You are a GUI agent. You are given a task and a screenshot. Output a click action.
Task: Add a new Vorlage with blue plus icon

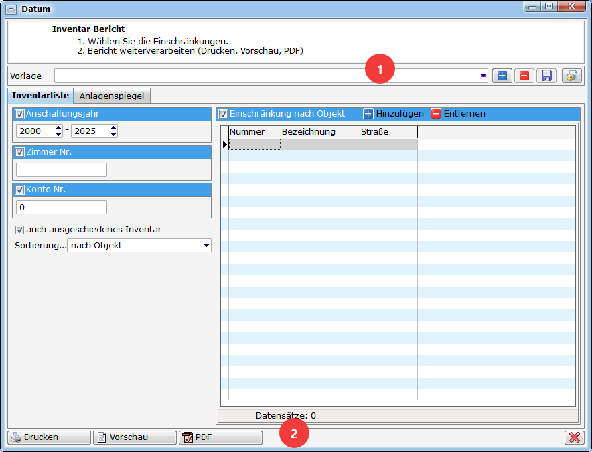click(x=502, y=76)
